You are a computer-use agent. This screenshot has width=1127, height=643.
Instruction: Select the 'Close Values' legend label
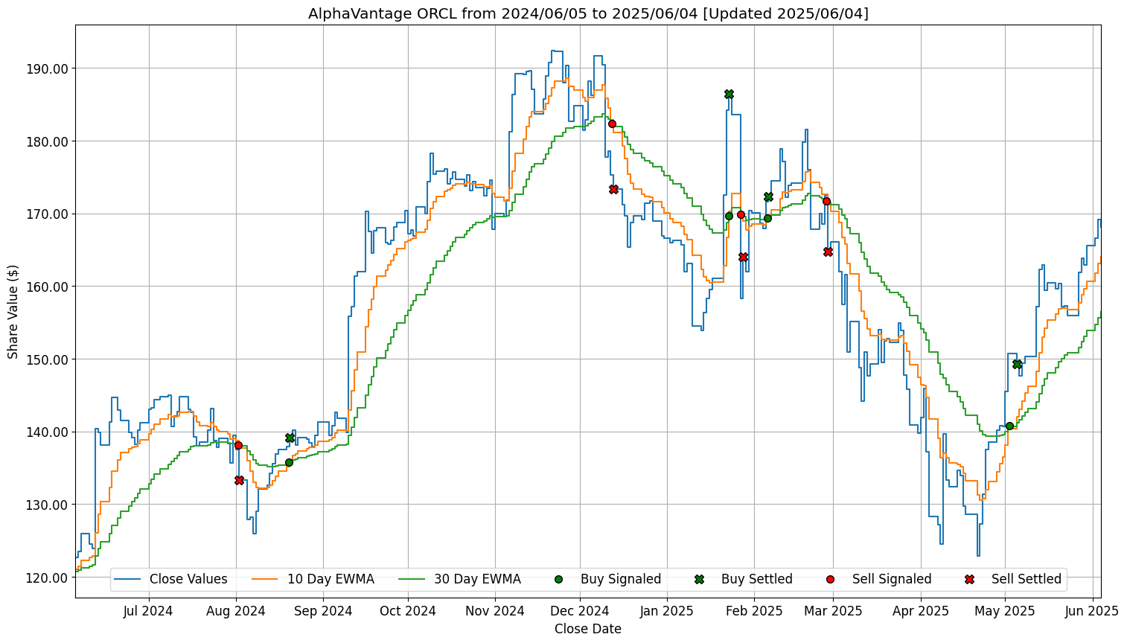pos(188,579)
